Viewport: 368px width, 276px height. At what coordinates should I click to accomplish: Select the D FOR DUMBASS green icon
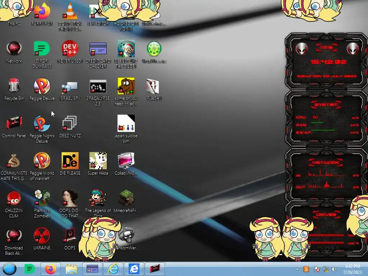pyautogui.click(x=42, y=55)
